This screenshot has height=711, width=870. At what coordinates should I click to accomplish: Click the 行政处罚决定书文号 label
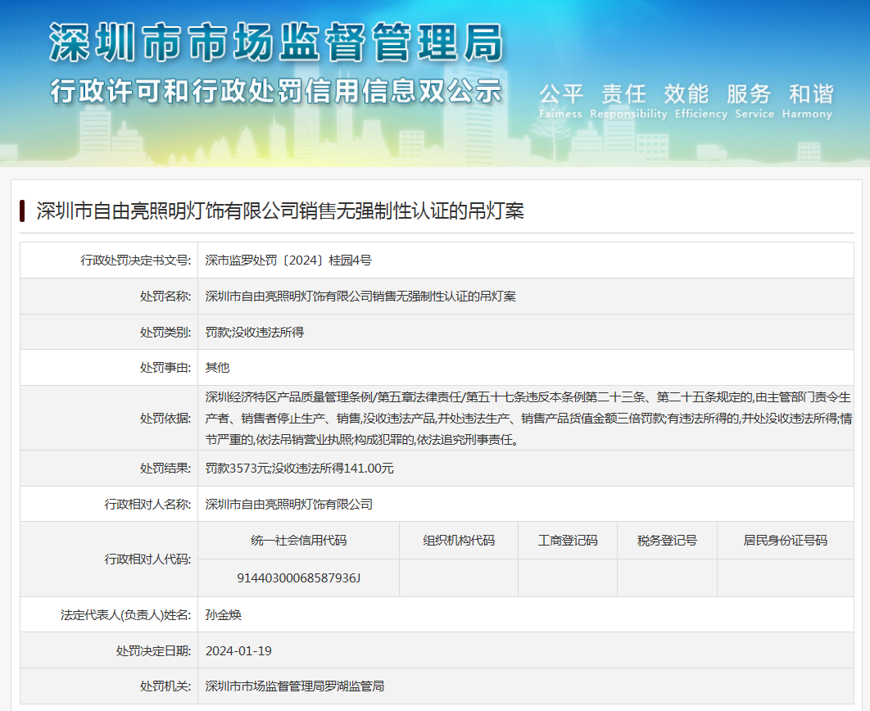(x=136, y=260)
